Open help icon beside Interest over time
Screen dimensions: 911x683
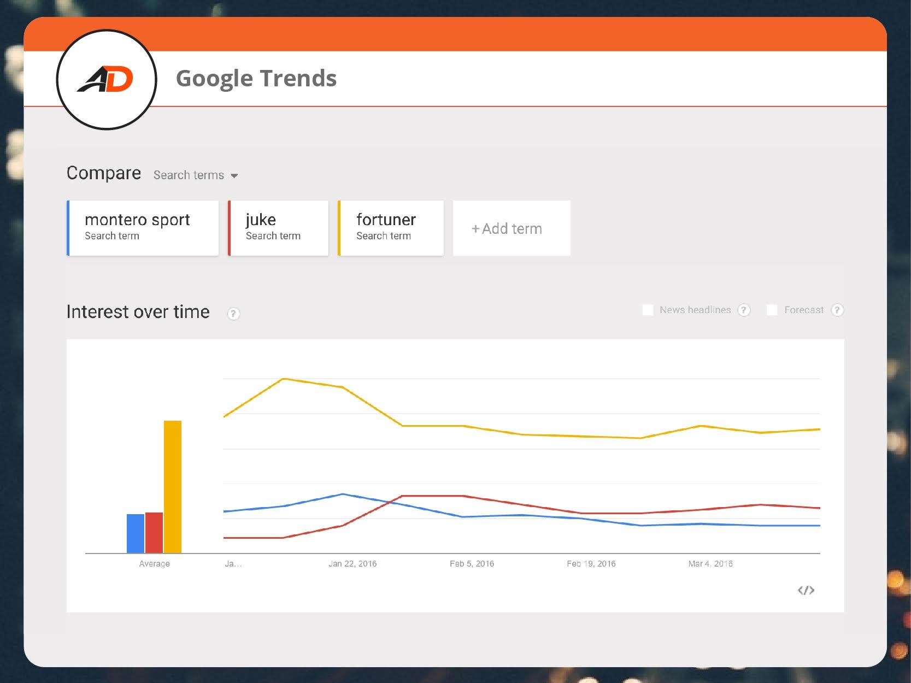click(x=233, y=314)
